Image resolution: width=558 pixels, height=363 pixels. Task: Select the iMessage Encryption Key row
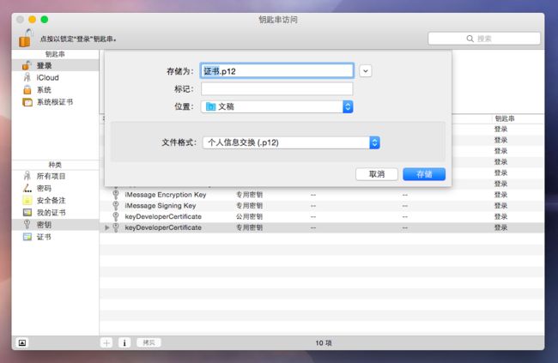[322, 195]
